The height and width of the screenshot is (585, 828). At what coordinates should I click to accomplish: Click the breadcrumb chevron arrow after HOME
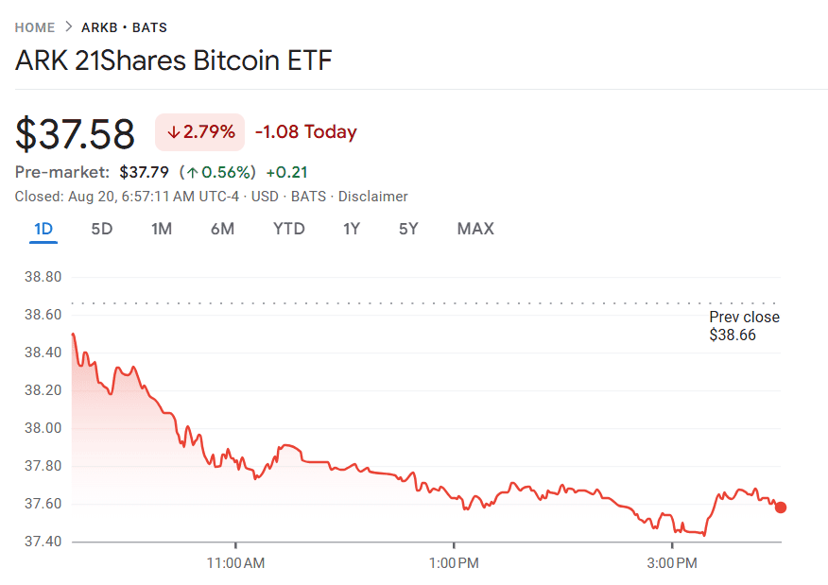(x=68, y=27)
